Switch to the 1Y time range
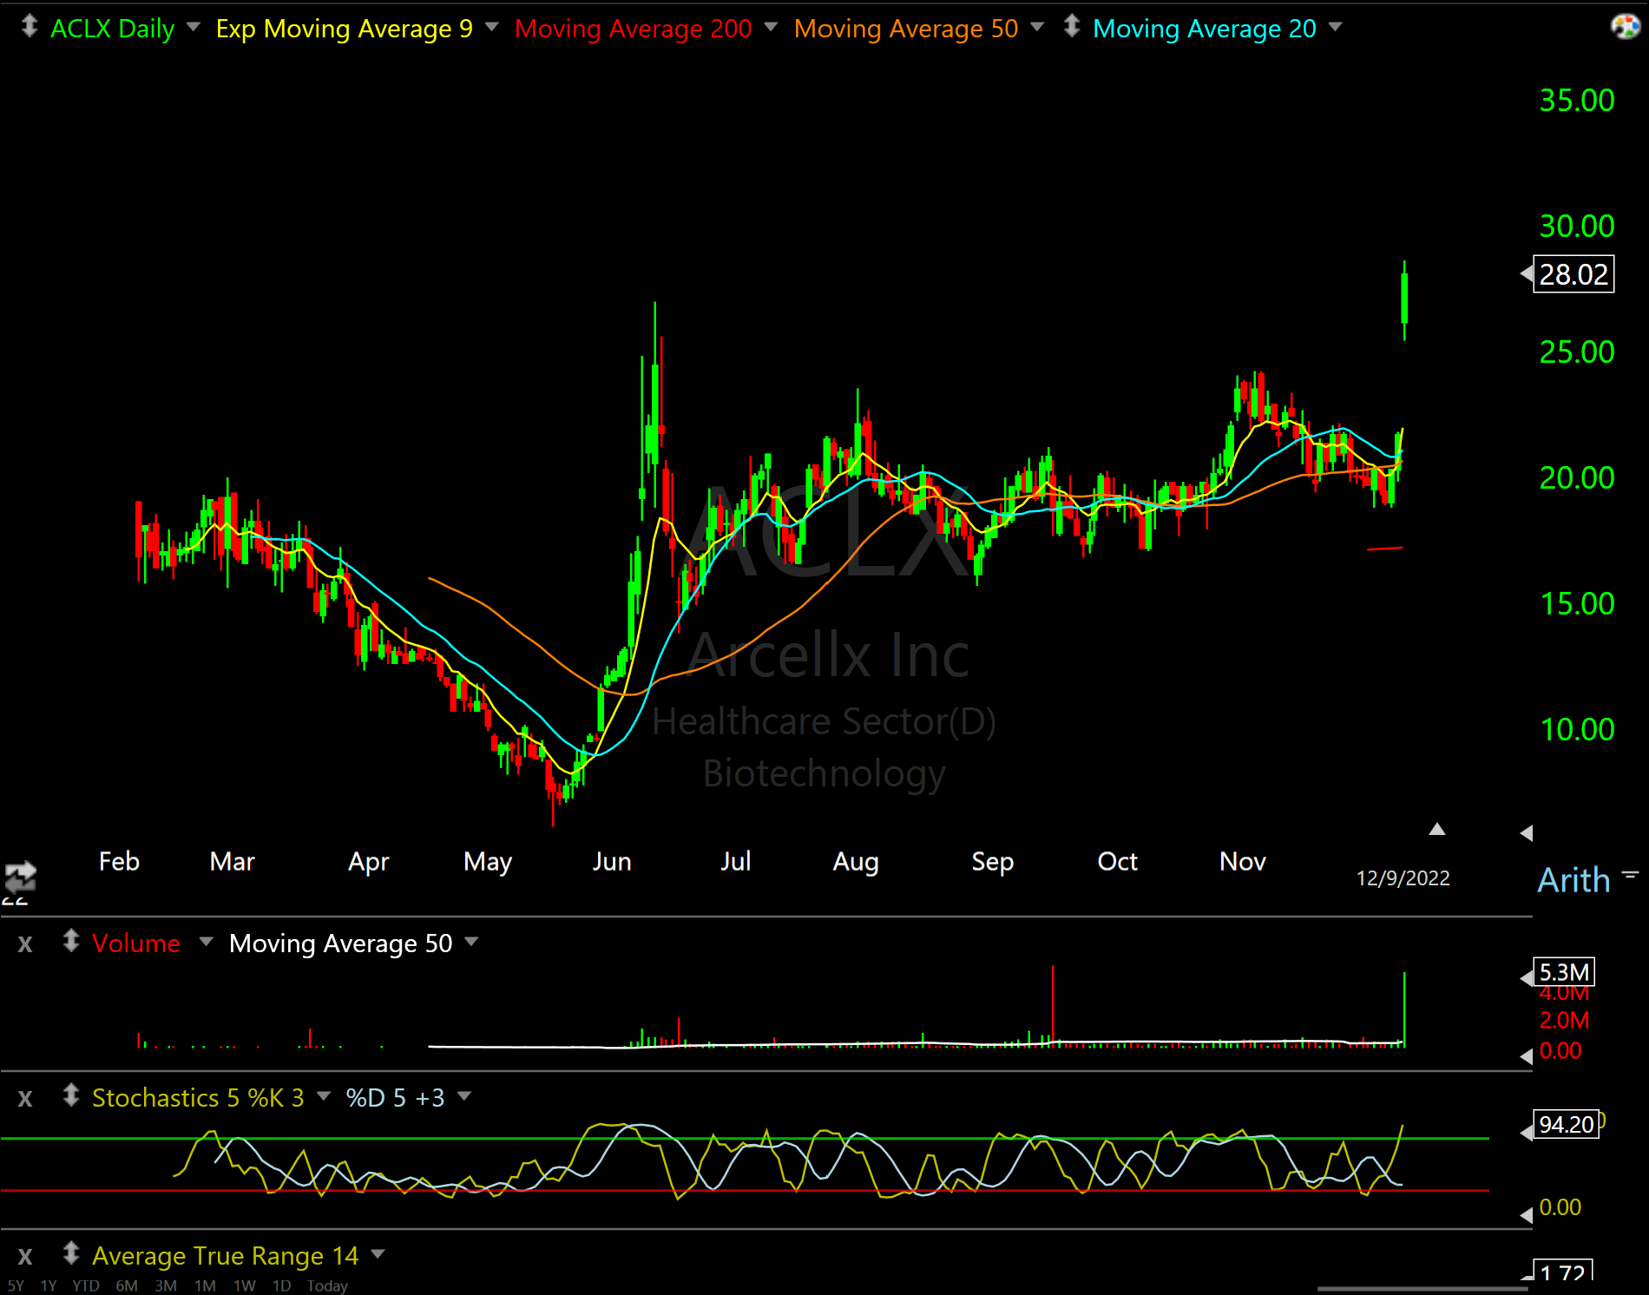Screen dimensions: 1649x1295 (x=49, y=1285)
